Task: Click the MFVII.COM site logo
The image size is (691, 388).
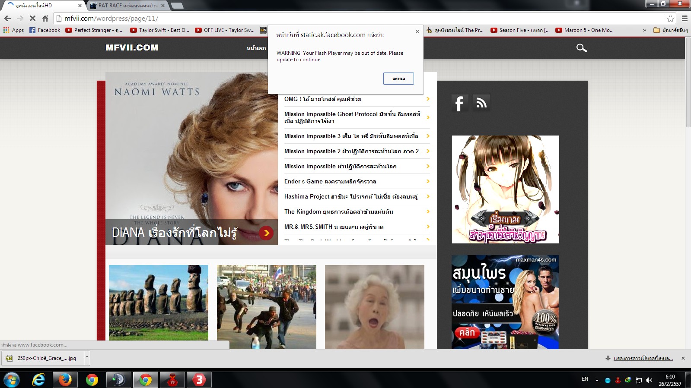Action: (132, 47)
